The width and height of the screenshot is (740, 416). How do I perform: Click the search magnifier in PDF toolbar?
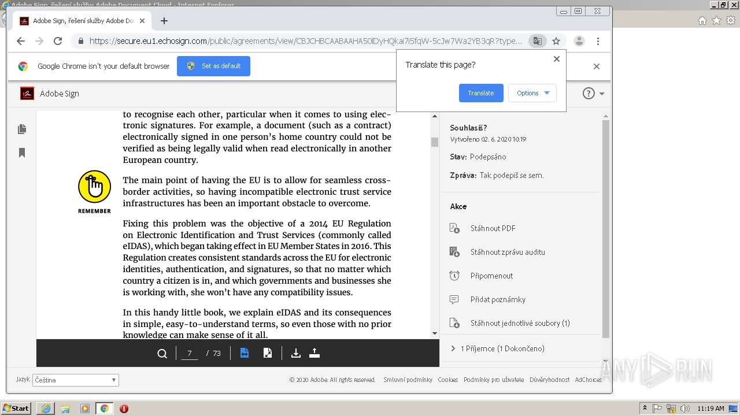162,354
